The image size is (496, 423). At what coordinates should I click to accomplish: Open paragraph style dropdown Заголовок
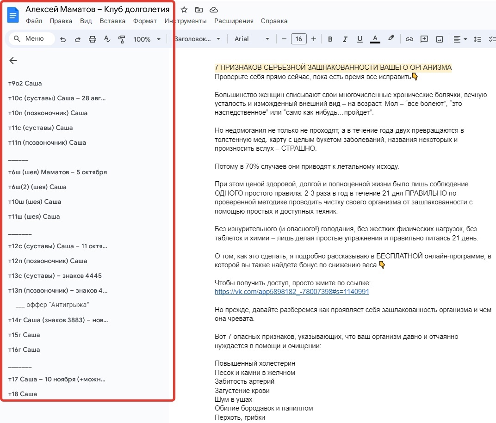(x=197, y=39)
